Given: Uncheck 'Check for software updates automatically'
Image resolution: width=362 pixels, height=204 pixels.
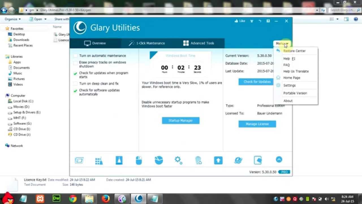Looking at the screenshot, I should coord(75,91).
